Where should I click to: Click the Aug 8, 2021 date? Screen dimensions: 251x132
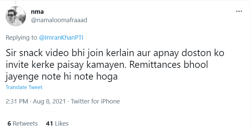(49, 101)
